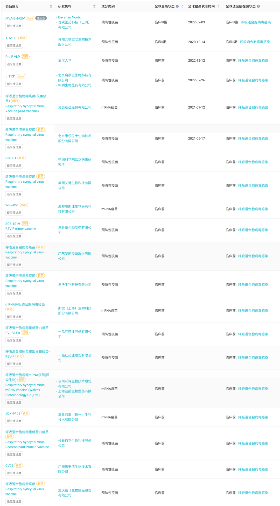Open 三叶草生物制药有限公司 link
Image resolution: width=280 pixels, height=506 pixels.
pos(75,230)
